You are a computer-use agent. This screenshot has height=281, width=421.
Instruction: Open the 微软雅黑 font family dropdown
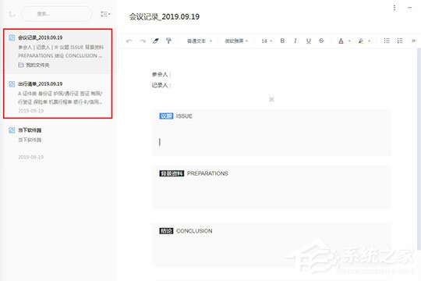[236, 41]
